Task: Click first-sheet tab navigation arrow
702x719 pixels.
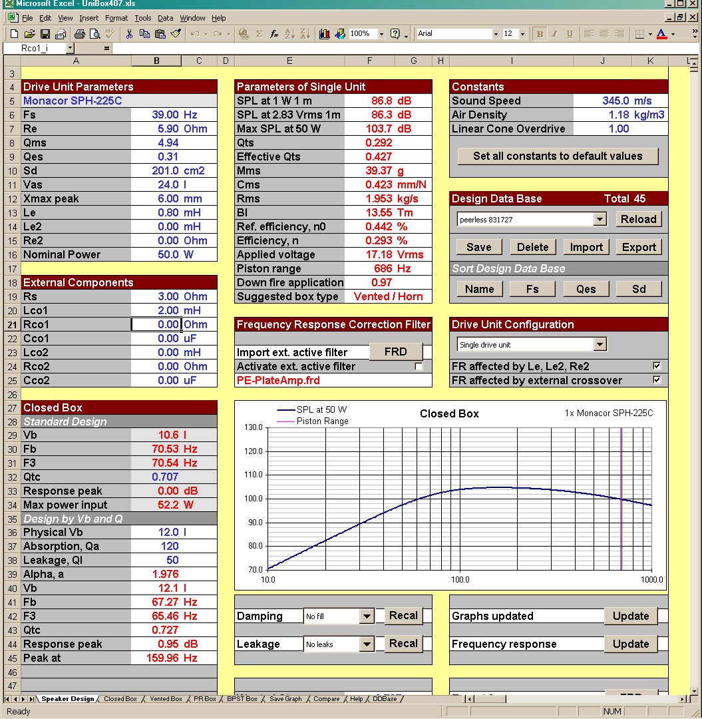Action: 7,699
